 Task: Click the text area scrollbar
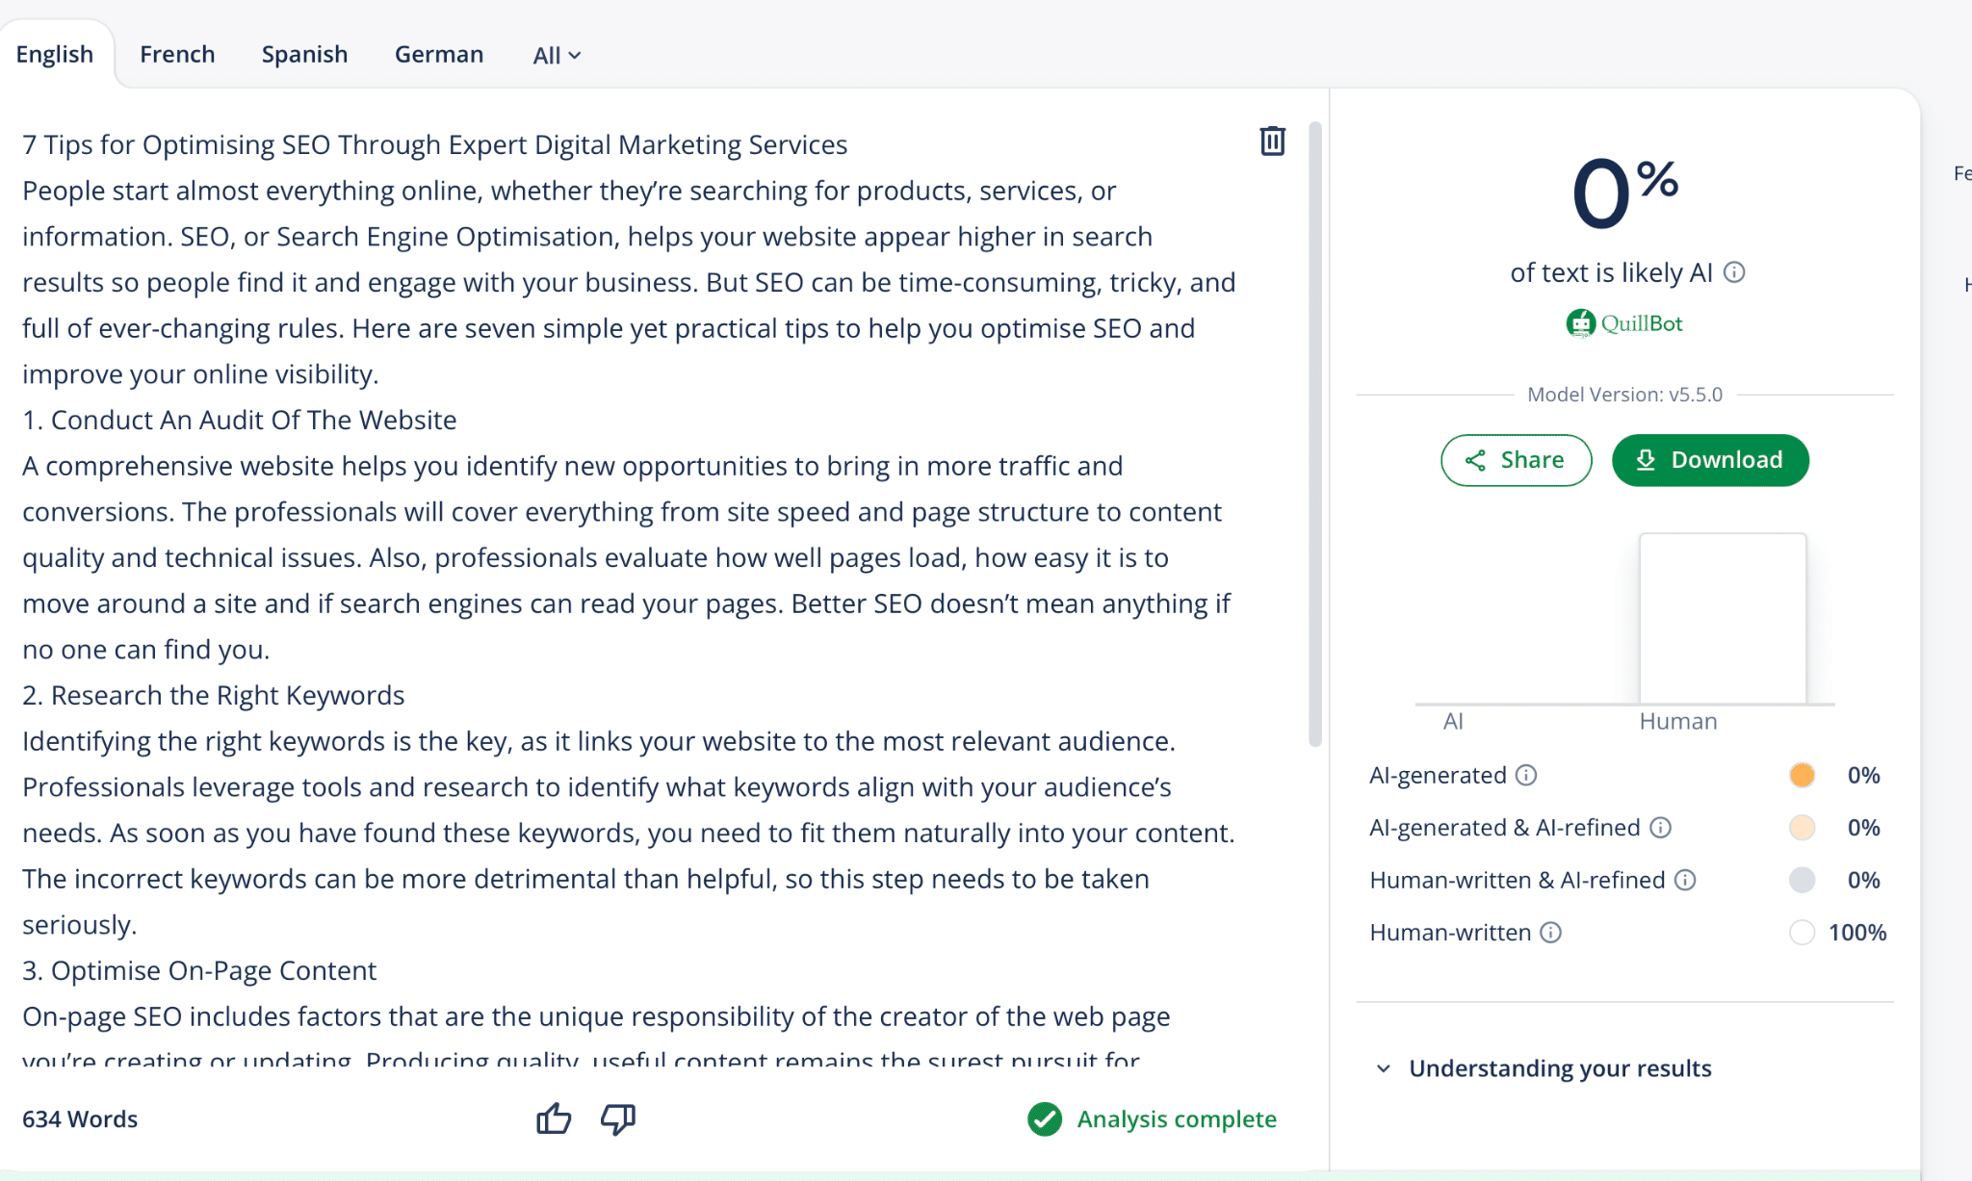coord(1314,433)
